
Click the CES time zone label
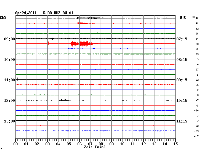click(3, 18)
